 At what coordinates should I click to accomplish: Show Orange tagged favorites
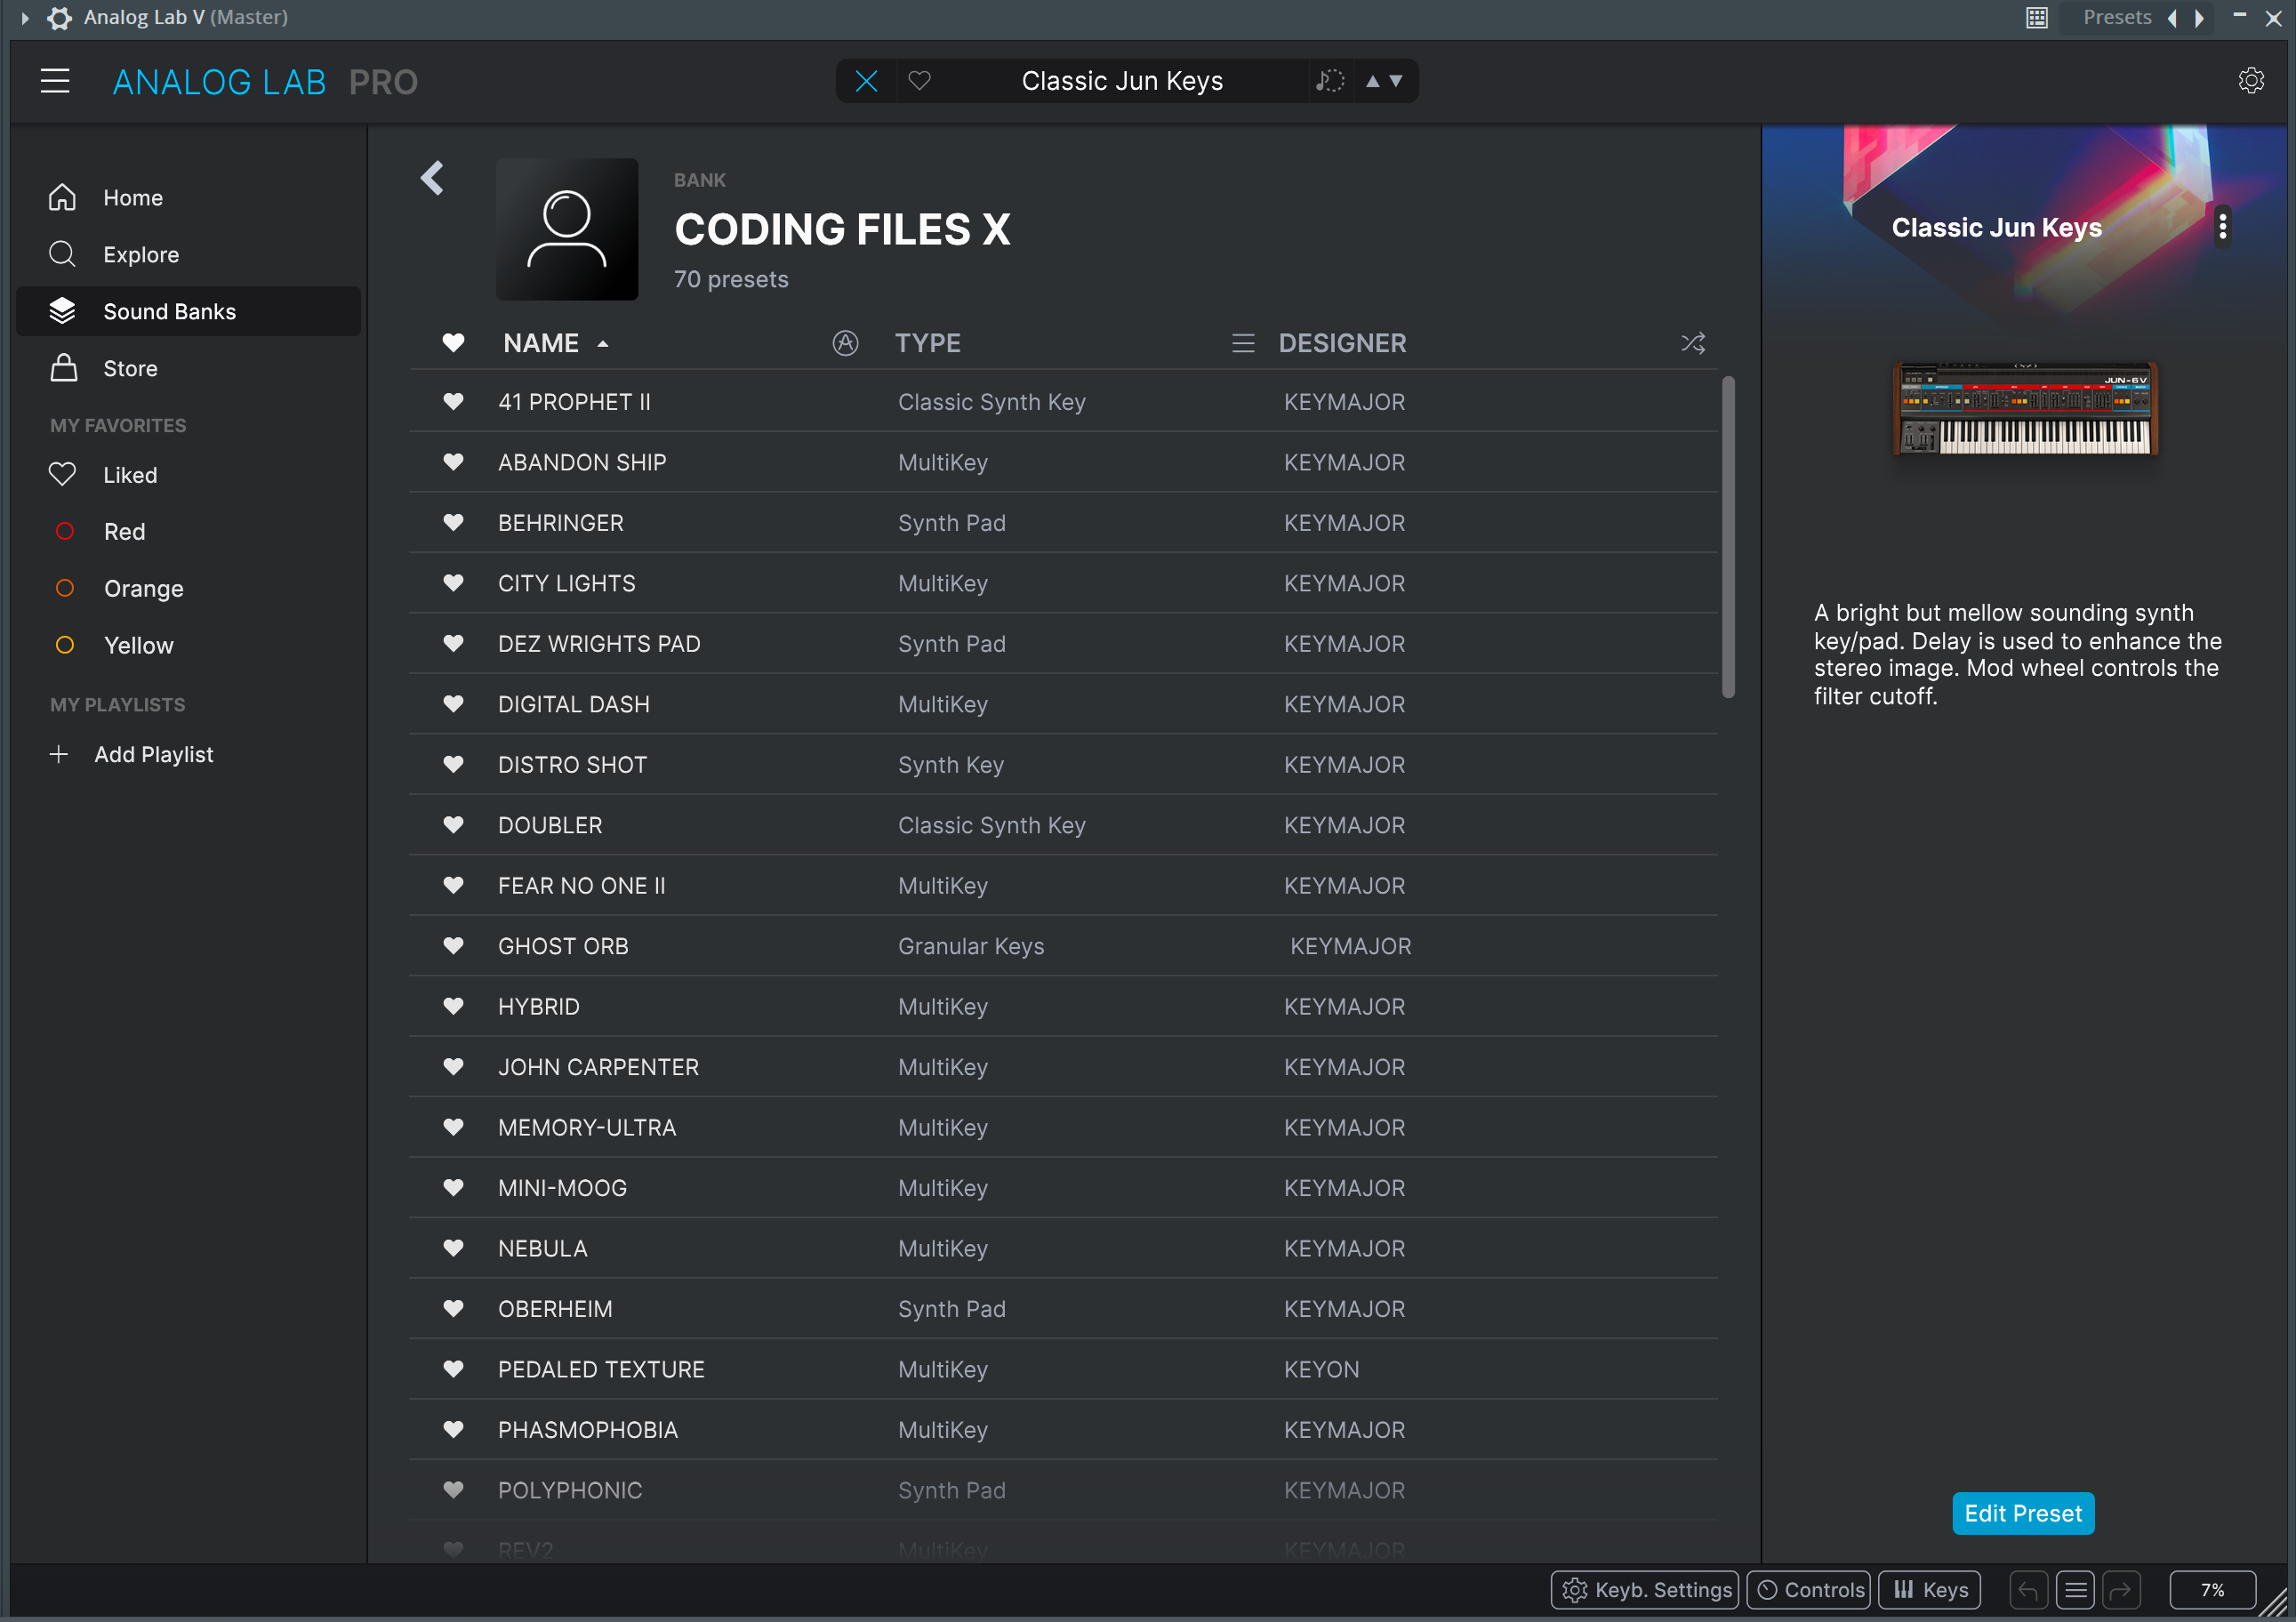pyautogui.click(x=188, y=589)
